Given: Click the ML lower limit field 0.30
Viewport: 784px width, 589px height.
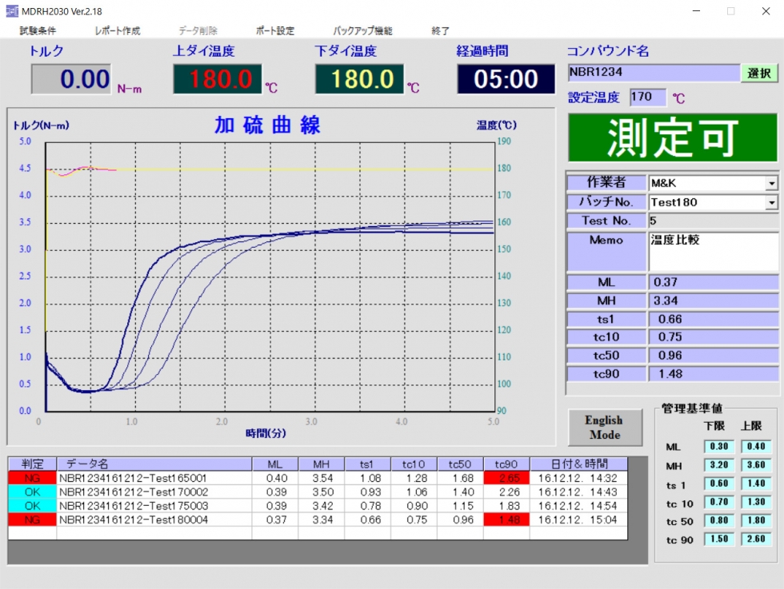Looking at the screenshot, I should pyautogui.click(x=719, y=447).
